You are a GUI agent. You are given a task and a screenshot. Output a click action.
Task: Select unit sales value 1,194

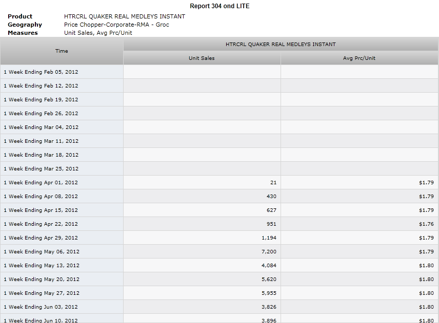click(269, 238)
